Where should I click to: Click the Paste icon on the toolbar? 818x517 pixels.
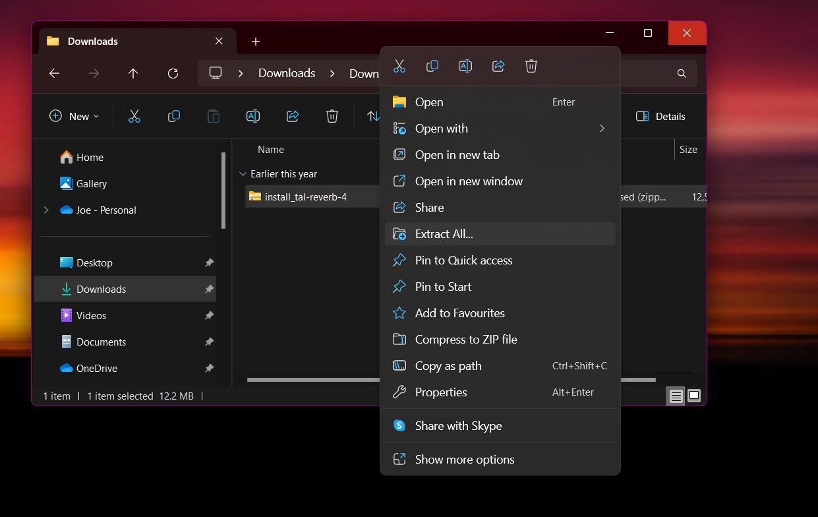[x=214, y=116]
